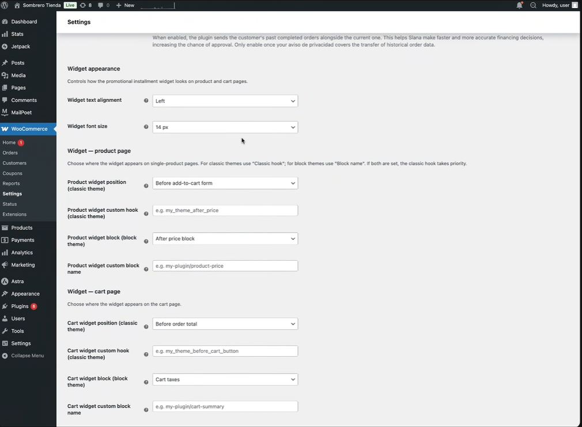The width and height of the screenshot is (582, 427).
Task: Open WooCommerce Customers submenu item
Action: 14,163
